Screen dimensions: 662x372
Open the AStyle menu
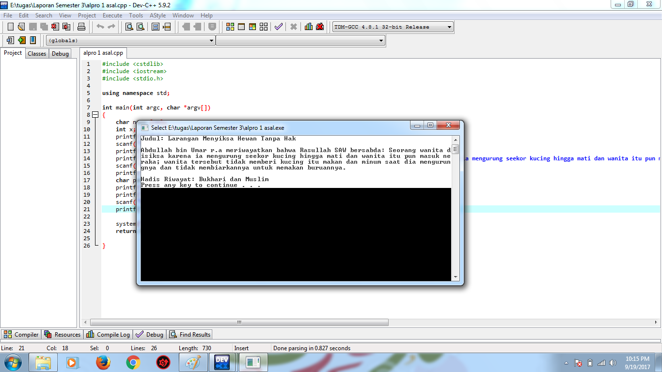[158, 15]
